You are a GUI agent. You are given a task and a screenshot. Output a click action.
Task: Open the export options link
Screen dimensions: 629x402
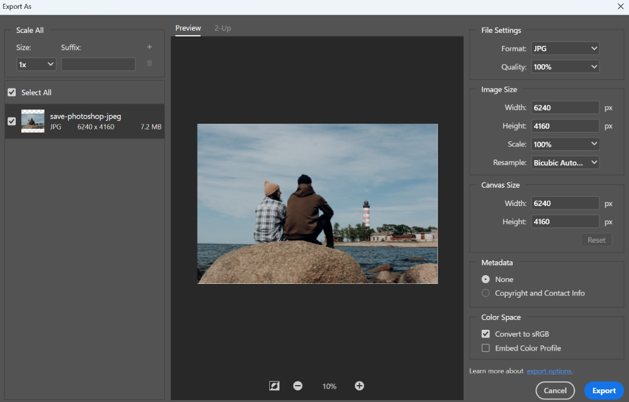(x=550, y=371)
